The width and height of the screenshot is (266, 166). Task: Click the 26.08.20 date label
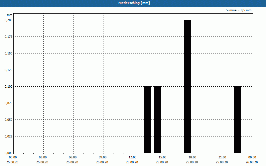(252, 162)
